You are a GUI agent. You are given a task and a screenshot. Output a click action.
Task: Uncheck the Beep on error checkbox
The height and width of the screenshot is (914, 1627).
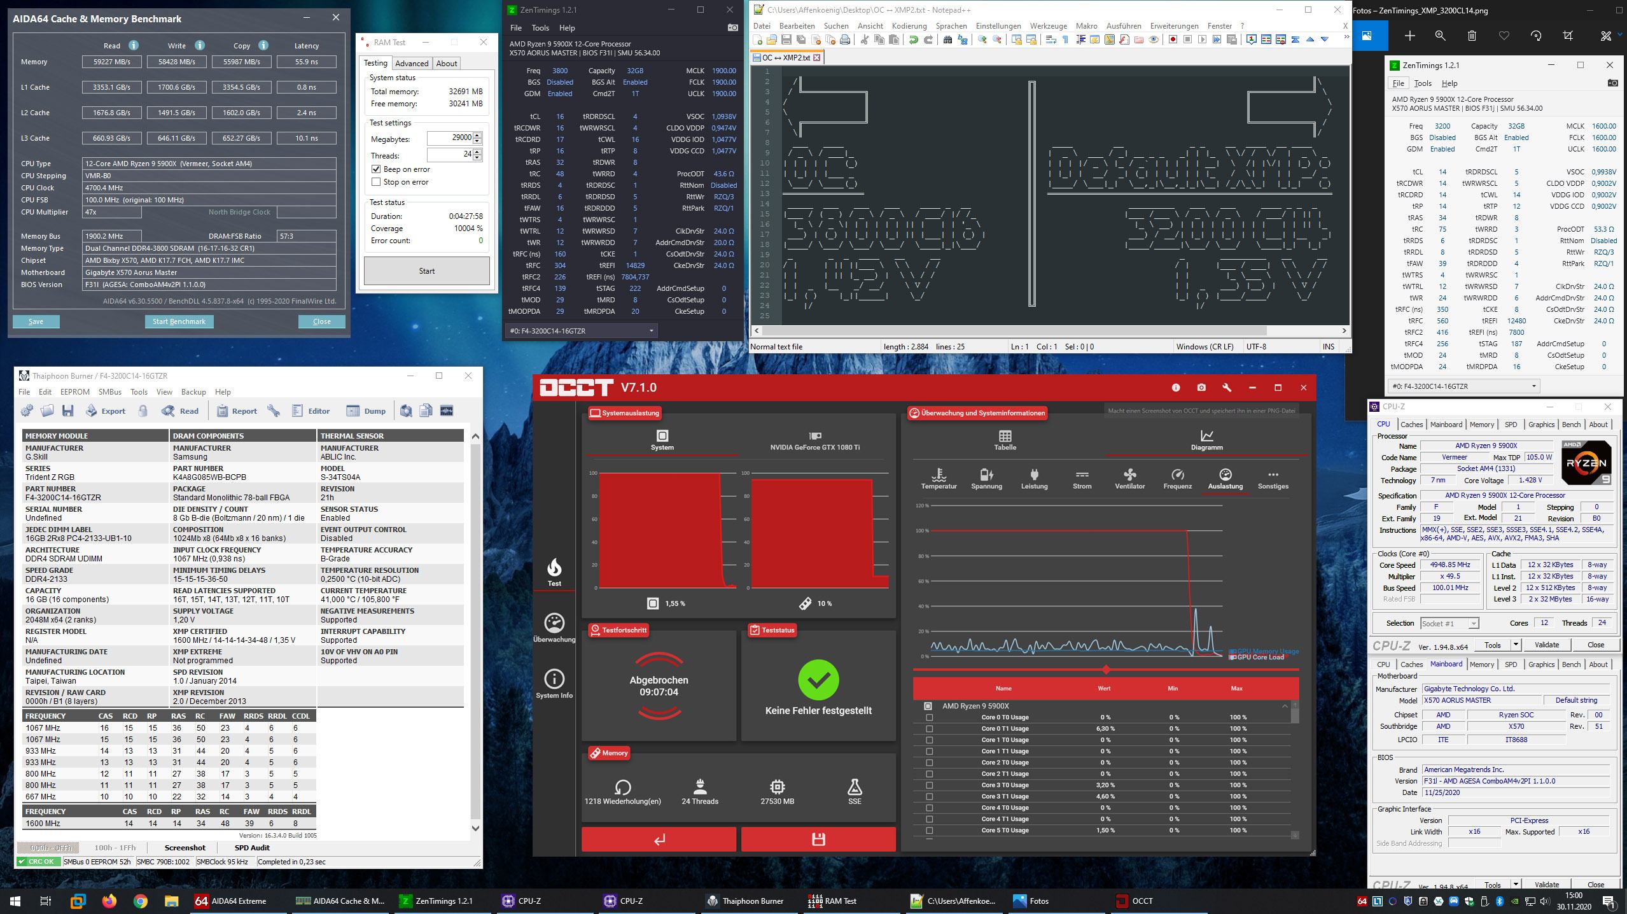pyautogui.click(x=376, y=169)
